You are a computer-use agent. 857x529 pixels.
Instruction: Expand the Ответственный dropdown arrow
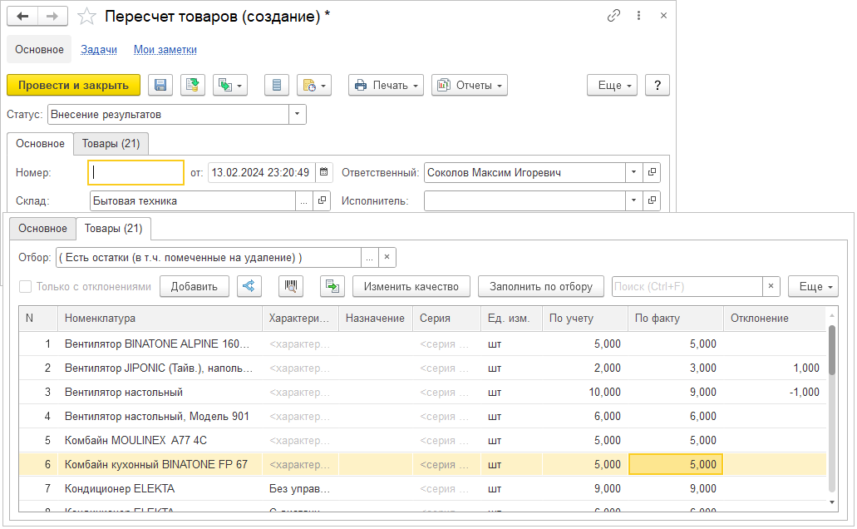634,173
